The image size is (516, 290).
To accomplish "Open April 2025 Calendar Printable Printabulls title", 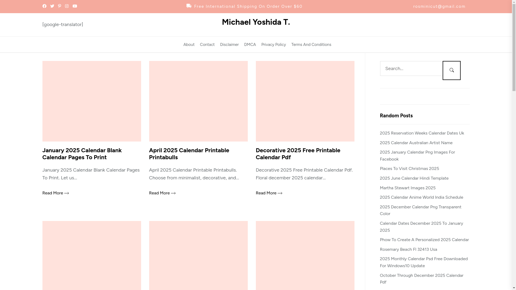I will click(x=189, y=154).
